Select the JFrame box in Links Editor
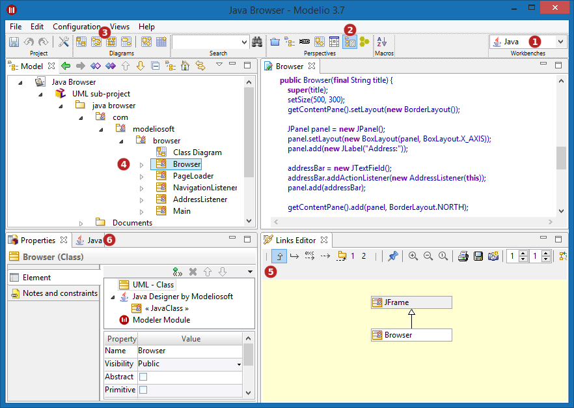This screenshot has width=574, height=408. point(411,302)
